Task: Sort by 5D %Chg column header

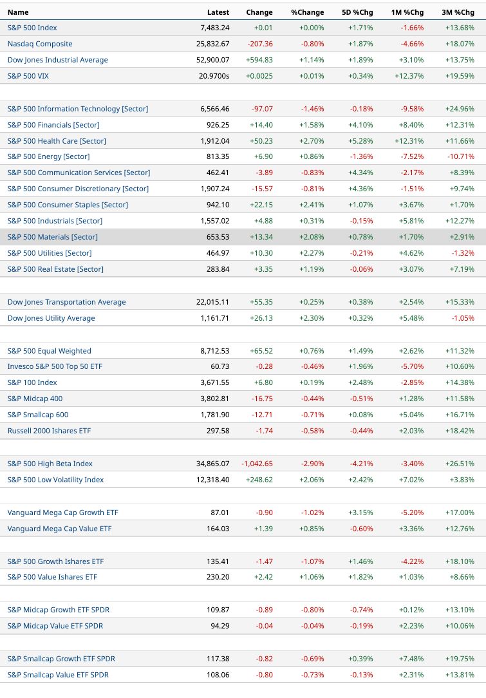Action: point(357,12)
